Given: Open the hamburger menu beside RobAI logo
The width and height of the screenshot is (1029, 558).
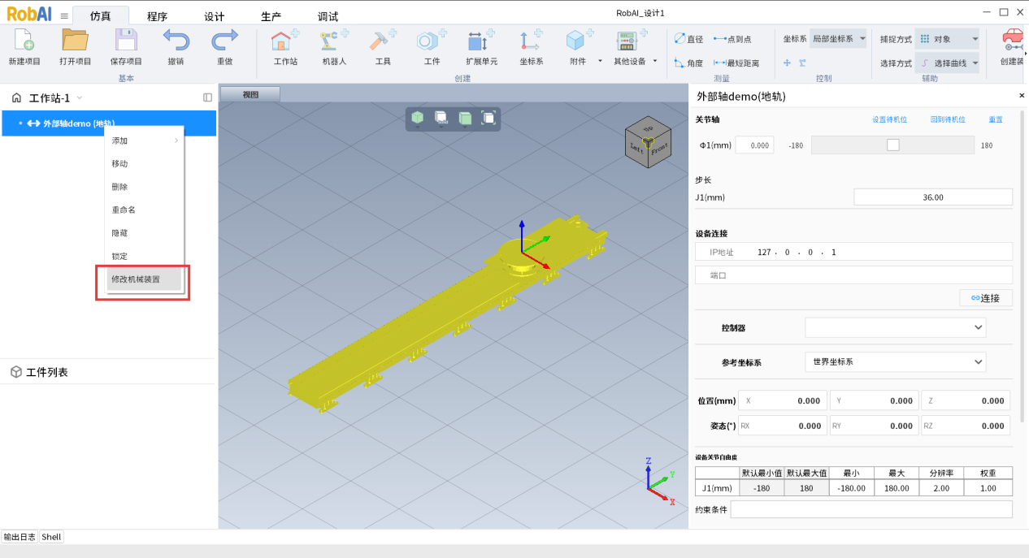Looking at the screenshot, I should click(64, 15).
